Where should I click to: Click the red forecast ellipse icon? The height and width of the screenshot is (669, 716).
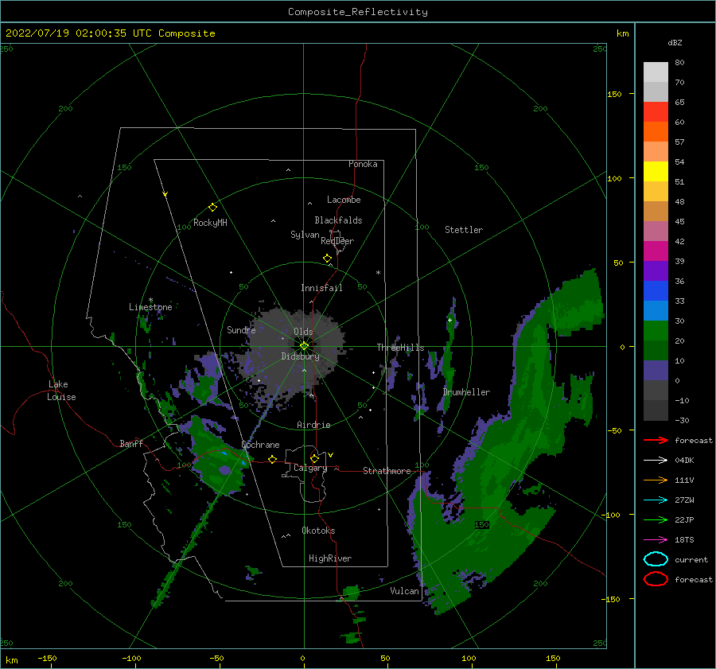coord(656,579)
